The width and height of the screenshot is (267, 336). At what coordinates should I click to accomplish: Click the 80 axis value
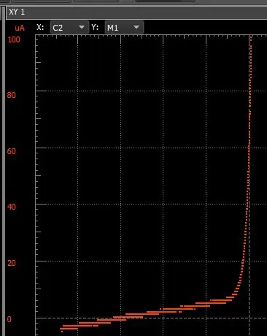(x=11, y=95)
